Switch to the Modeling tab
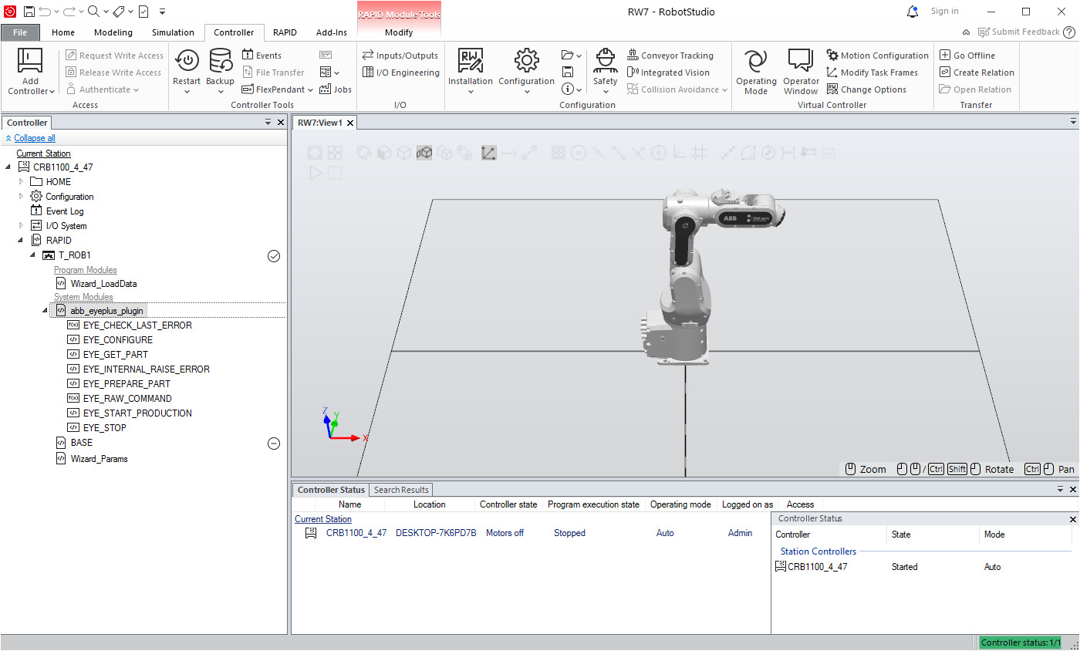This screenshot has height=651, width=1080. coord(113,32)
